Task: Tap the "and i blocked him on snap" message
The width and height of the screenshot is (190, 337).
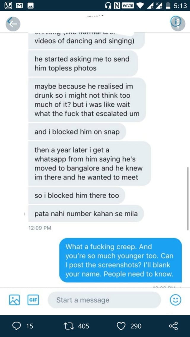Action: (x=77, y=132)
